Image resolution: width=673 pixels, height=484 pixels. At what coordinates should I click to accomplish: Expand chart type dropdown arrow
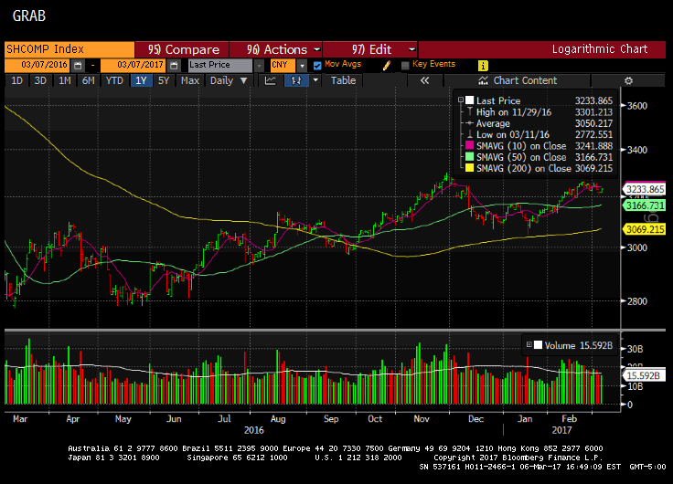tap(315, 80)
